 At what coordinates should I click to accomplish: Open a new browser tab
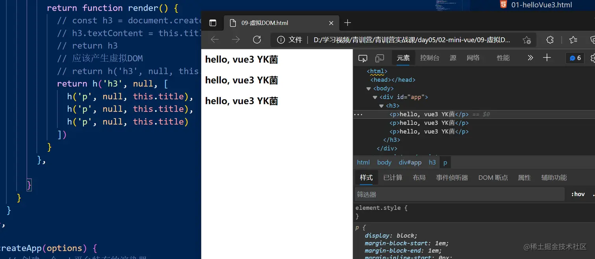click(x=347, y=23)
